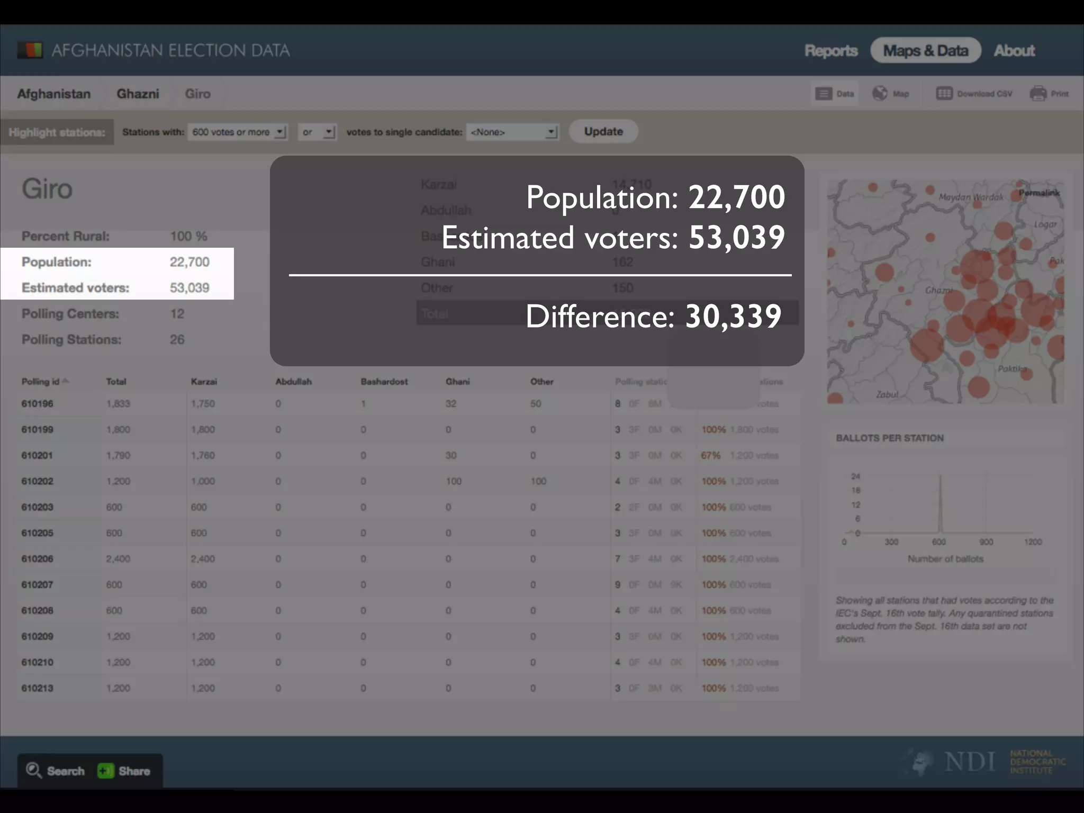Click the NDI logo
The height and width of the screenshot is (813, 1084).
point(970,762)
